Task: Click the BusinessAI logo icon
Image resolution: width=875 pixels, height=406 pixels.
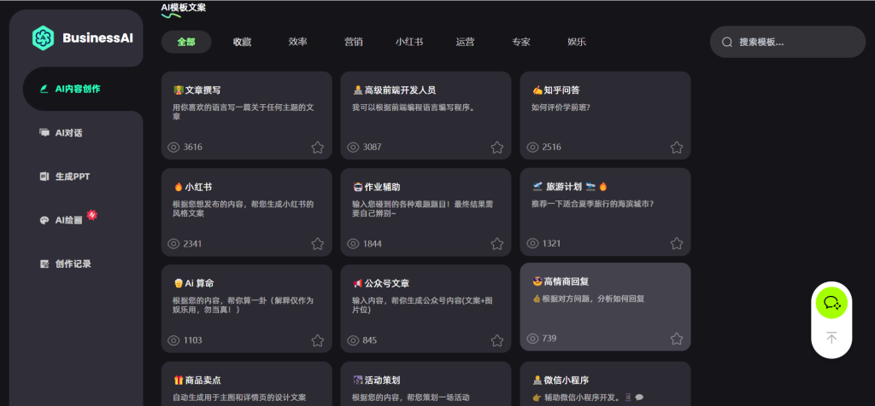Action: tap(43, 38)
